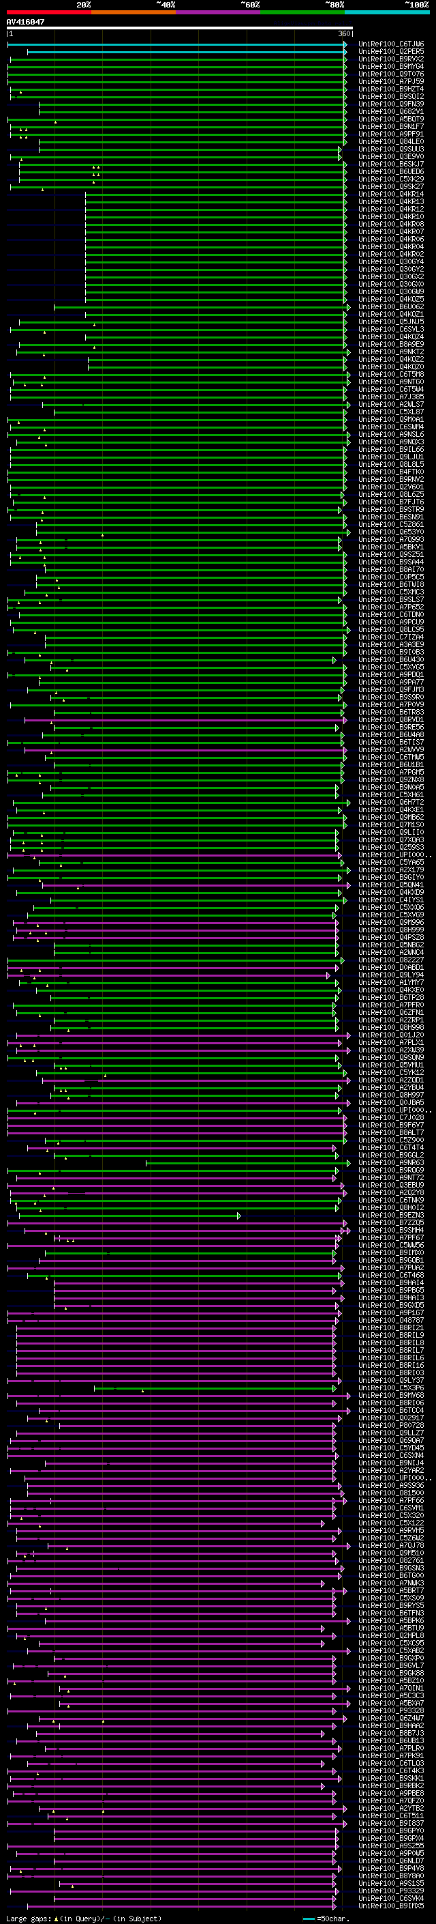Image resolution: width=436 pixels, height=1924 pixels.
Task: Click the UniRef100_B9HAI4 label
Action: click(x=391, y=1282)
